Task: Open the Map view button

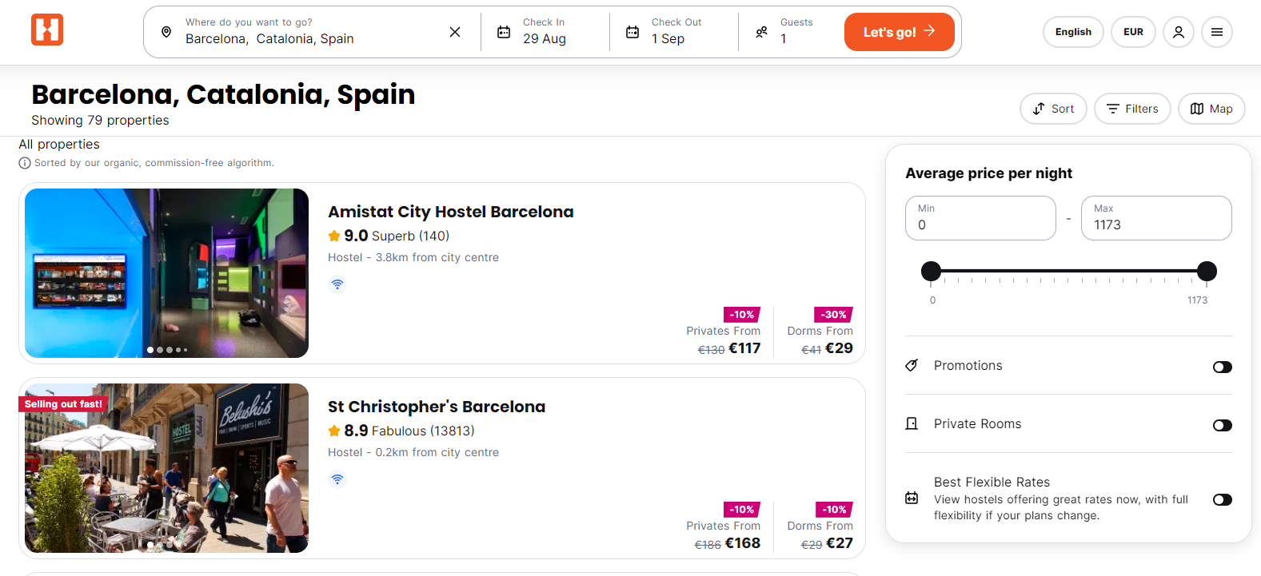Action: tap(1211, 109)
